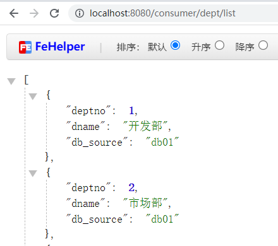Click the dname value 市场部
278x246 pixels.
click(x=145, y=203)
